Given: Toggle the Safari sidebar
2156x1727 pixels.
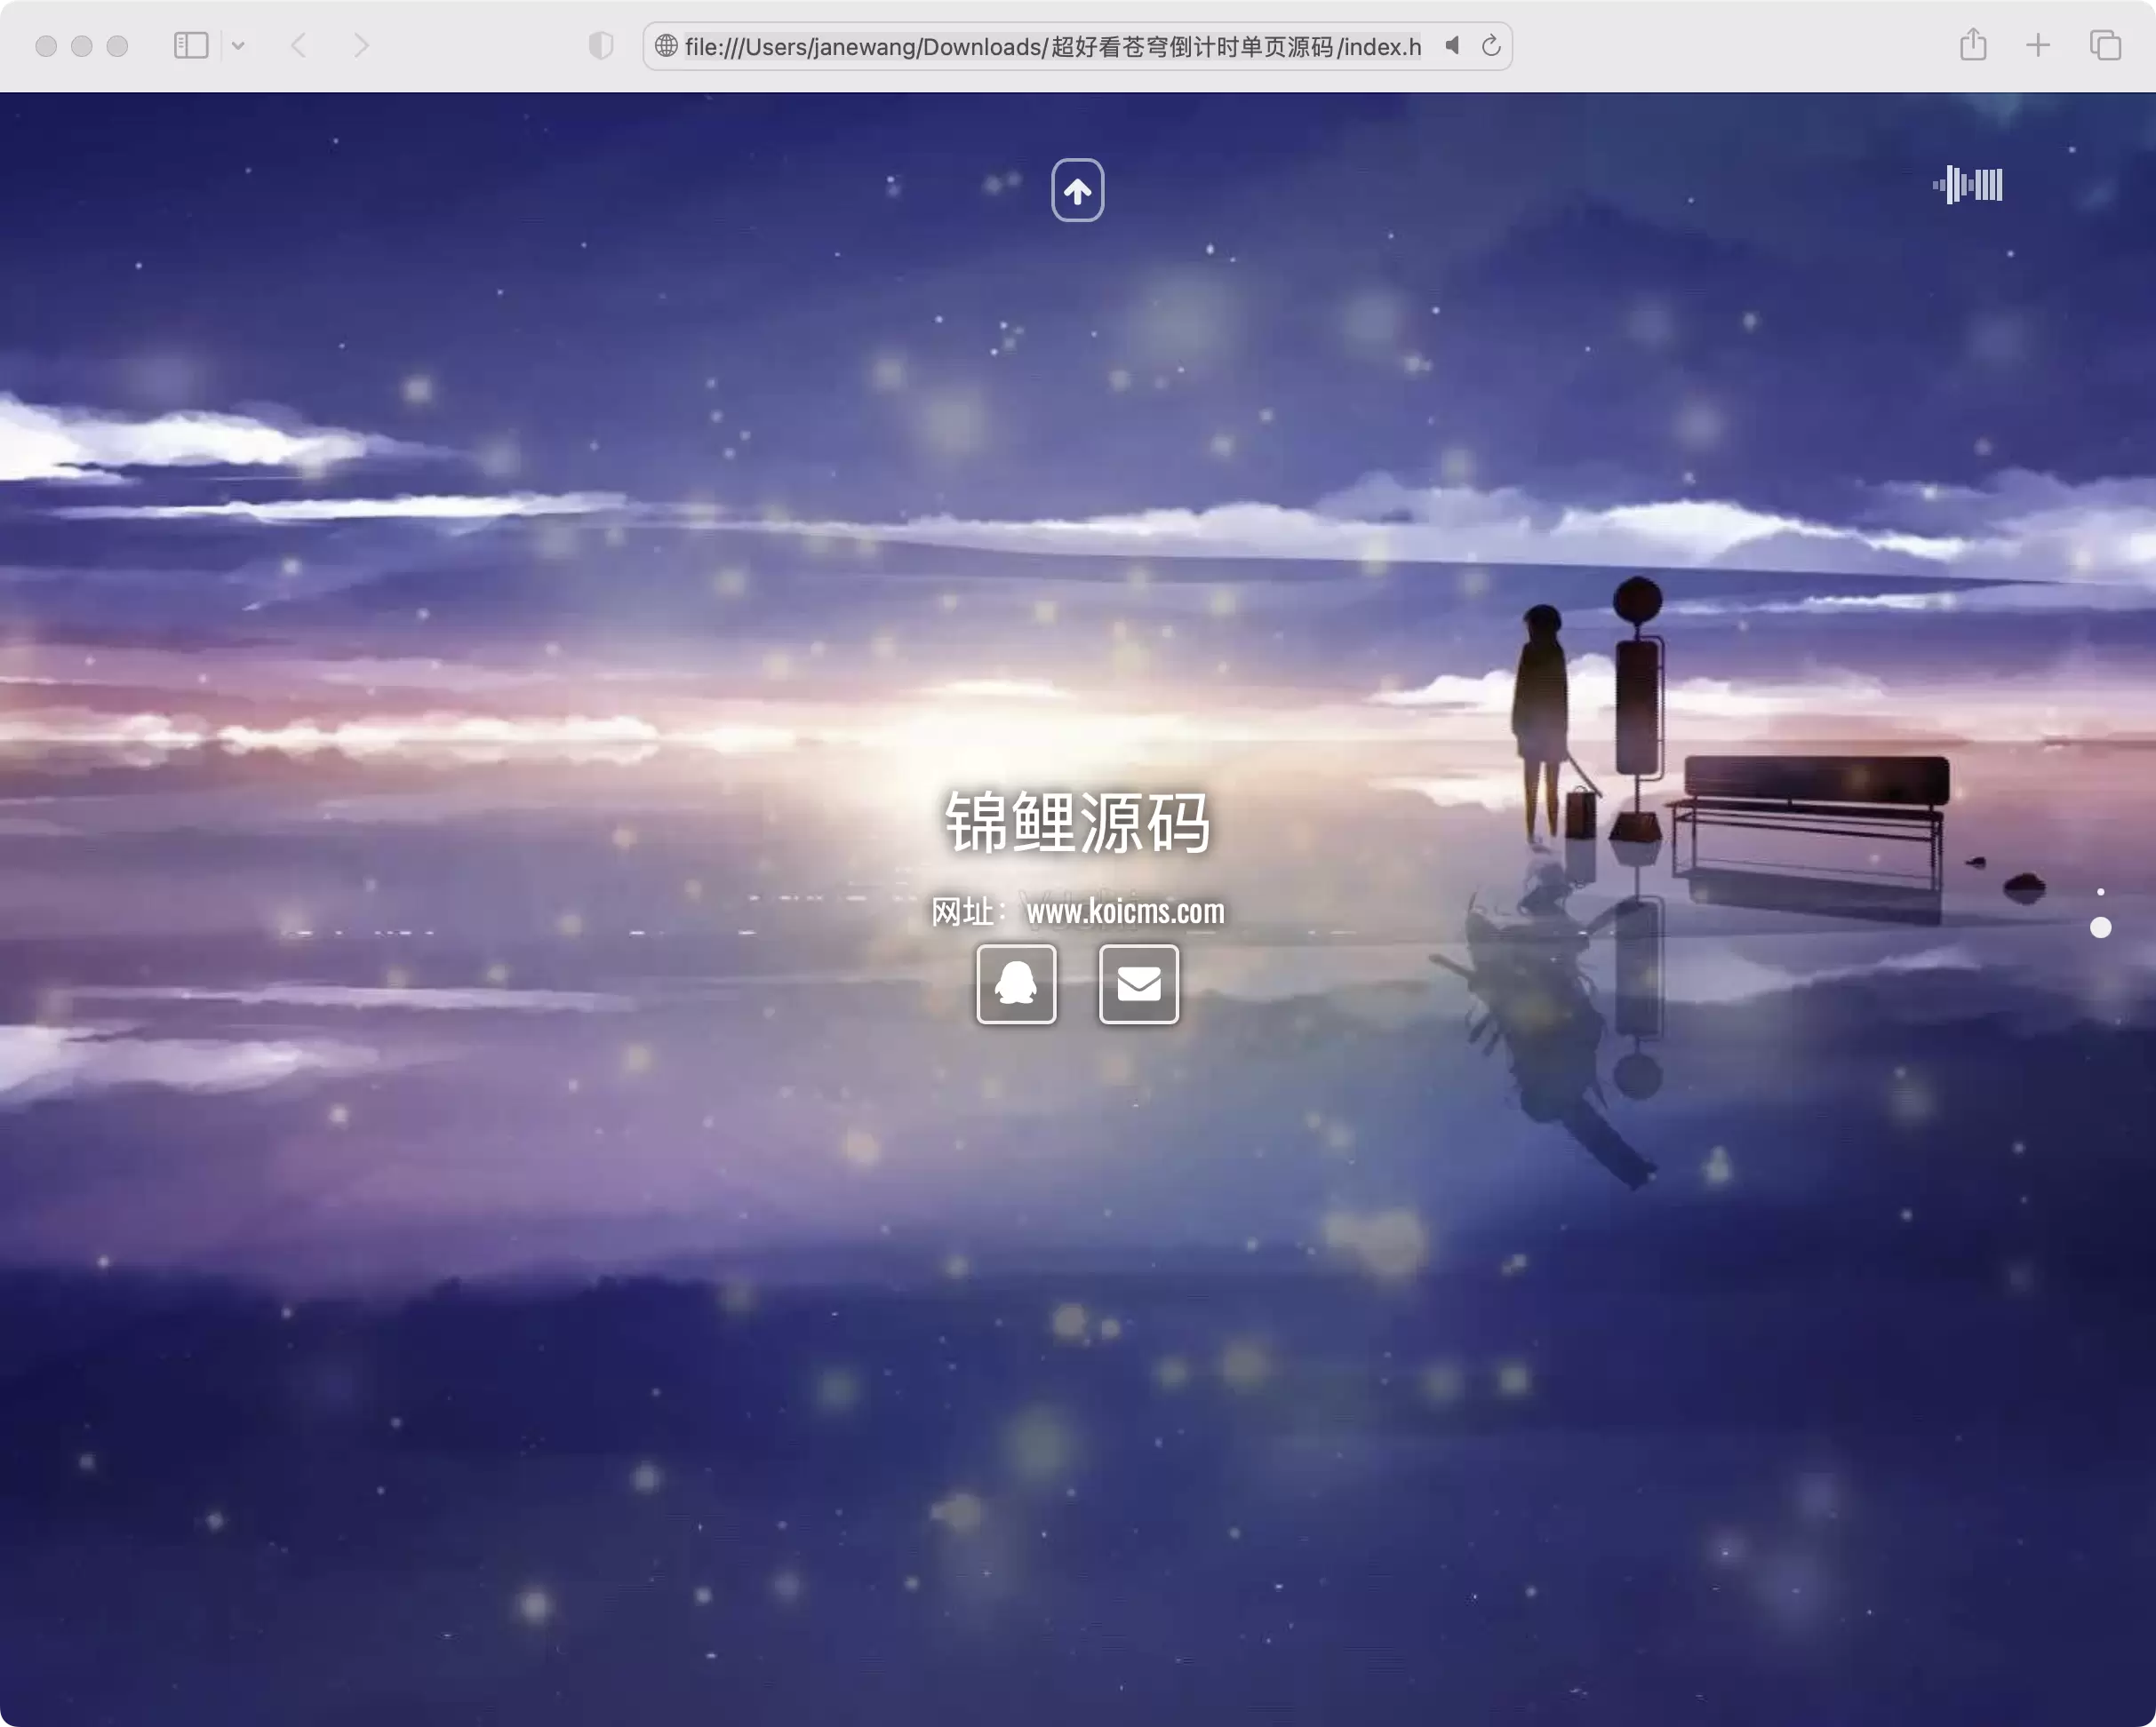Looking at the screenshot, I should [x=191, y=46].
